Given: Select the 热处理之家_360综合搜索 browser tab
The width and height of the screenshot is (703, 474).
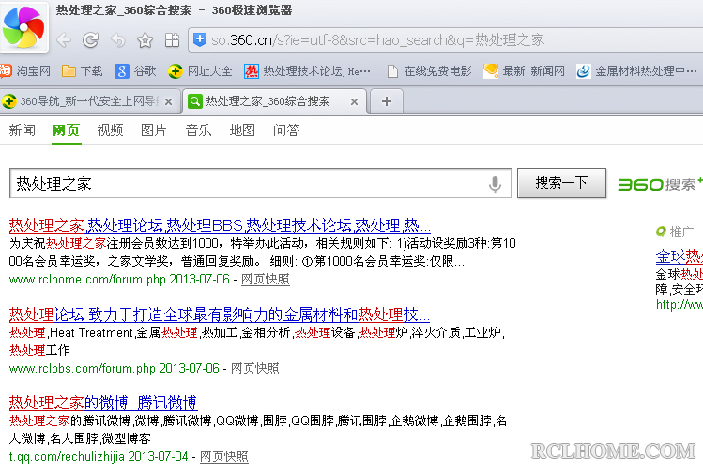Looking at the screenshot, I should [274, 101].
